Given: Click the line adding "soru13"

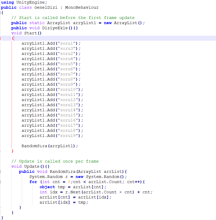Looking at the screenshot, I should pyautogui.click(x=52, y=105).
